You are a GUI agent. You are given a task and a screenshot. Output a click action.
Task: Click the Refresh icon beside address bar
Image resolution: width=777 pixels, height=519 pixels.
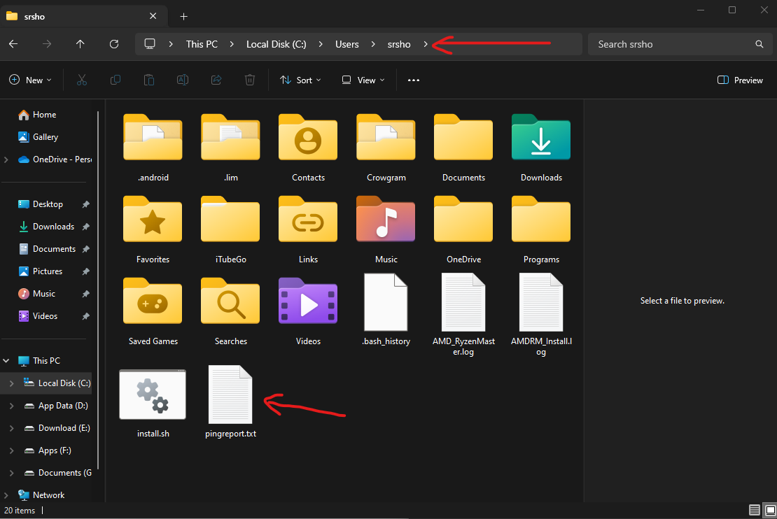pos(114,44)
